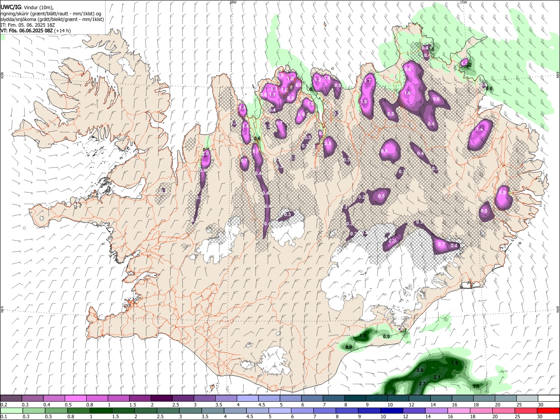Click the snow legend swatch between 0.5 and 0.8
The image size is (560, 420).
point(75,399)
